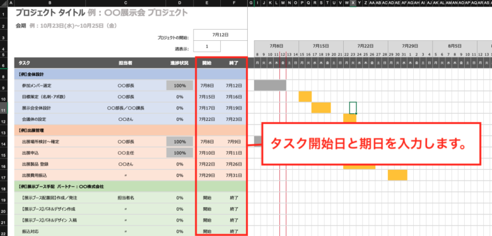Select the 7月26日 end date cell
This screenshot has width=492, height=236.
click(234, 164)
